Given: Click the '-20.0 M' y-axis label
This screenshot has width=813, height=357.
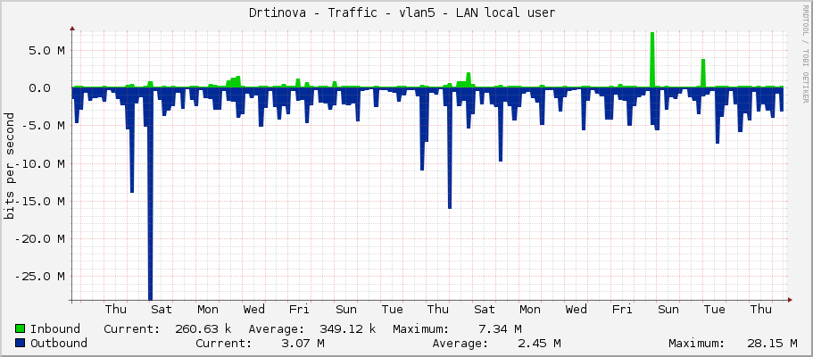Looking at the screenshot, I should pos(40,239).
